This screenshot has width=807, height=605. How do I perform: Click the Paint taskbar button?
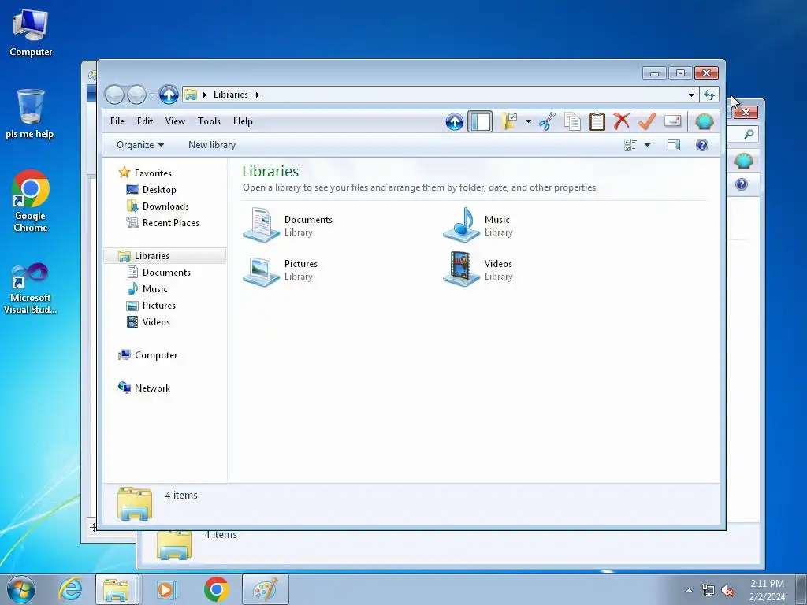(265, 589)
